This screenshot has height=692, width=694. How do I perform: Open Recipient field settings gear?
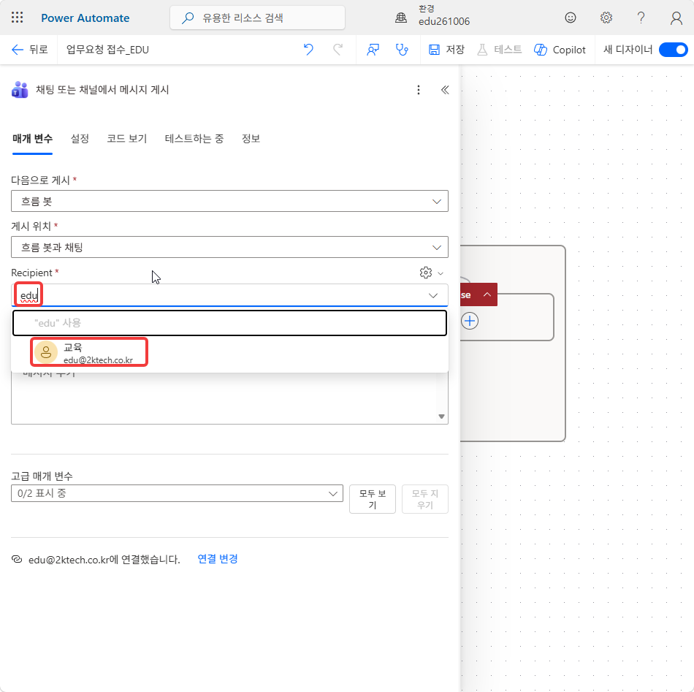426,273
